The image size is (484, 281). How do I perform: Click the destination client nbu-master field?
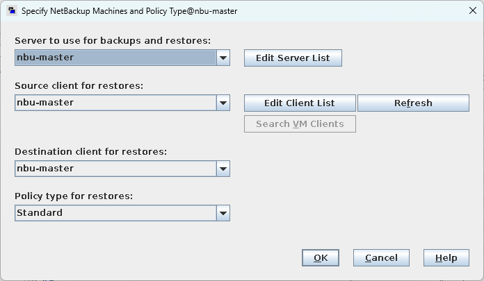click(x=115, y=169)
